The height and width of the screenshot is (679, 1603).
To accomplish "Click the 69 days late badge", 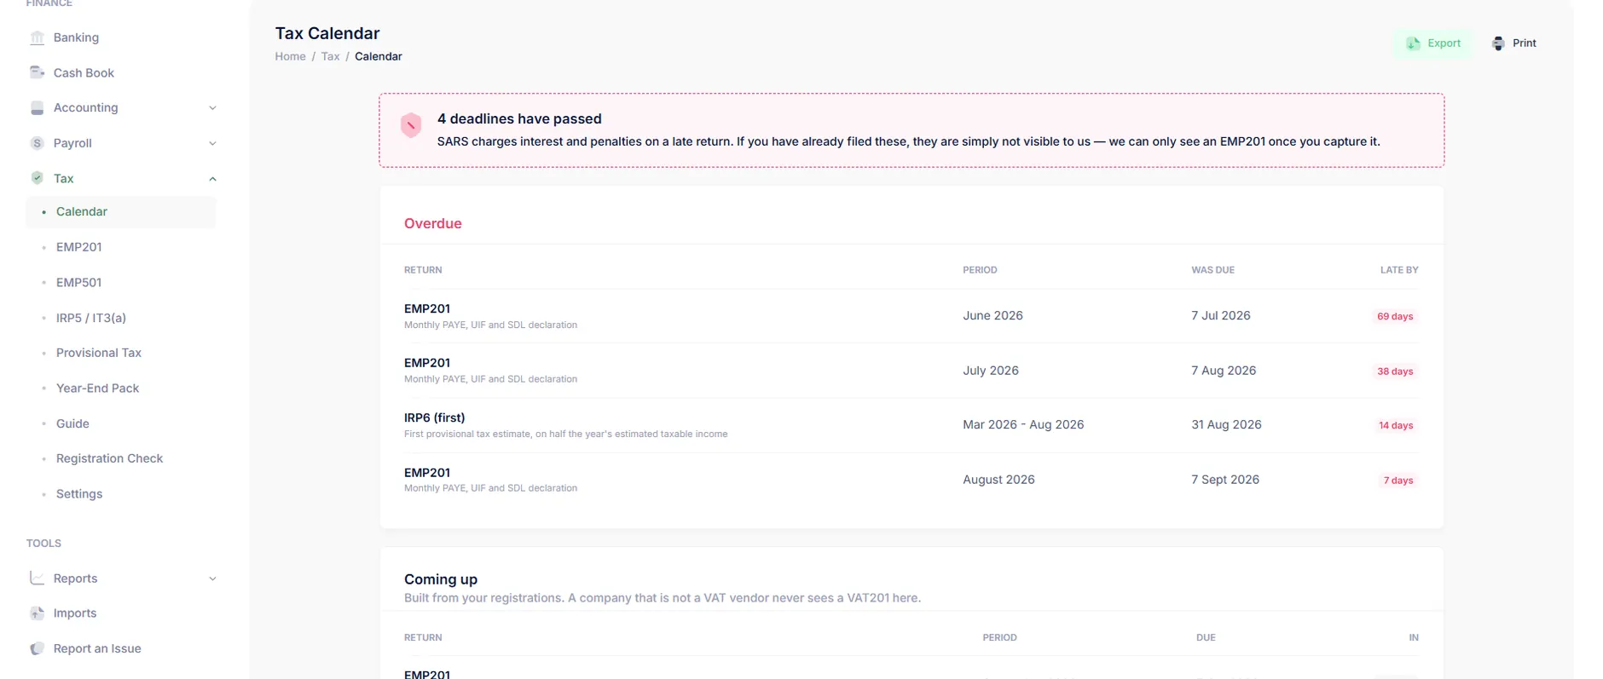I will (1395, 316).
